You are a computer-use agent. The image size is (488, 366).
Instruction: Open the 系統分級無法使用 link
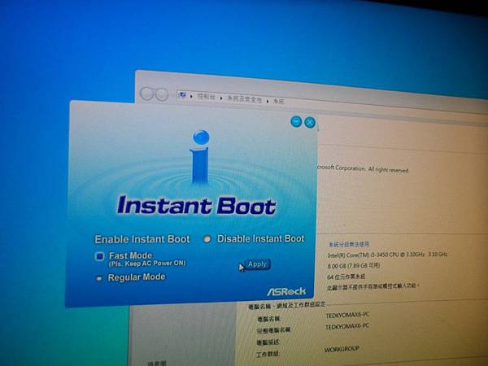click(349, 244)
